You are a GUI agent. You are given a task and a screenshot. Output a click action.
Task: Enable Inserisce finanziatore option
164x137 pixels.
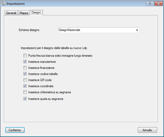click(x=25, y=68)
